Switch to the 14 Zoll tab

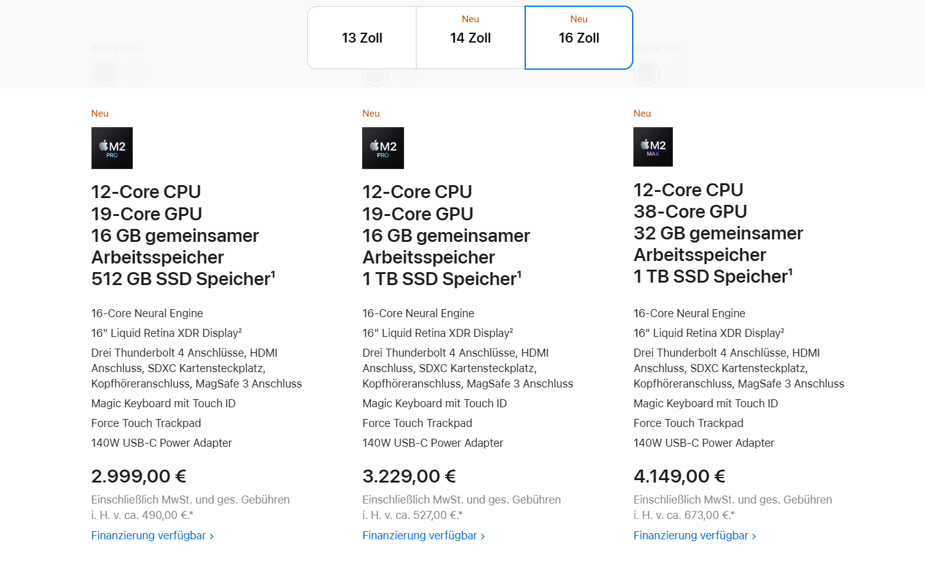tap(470, 38)
